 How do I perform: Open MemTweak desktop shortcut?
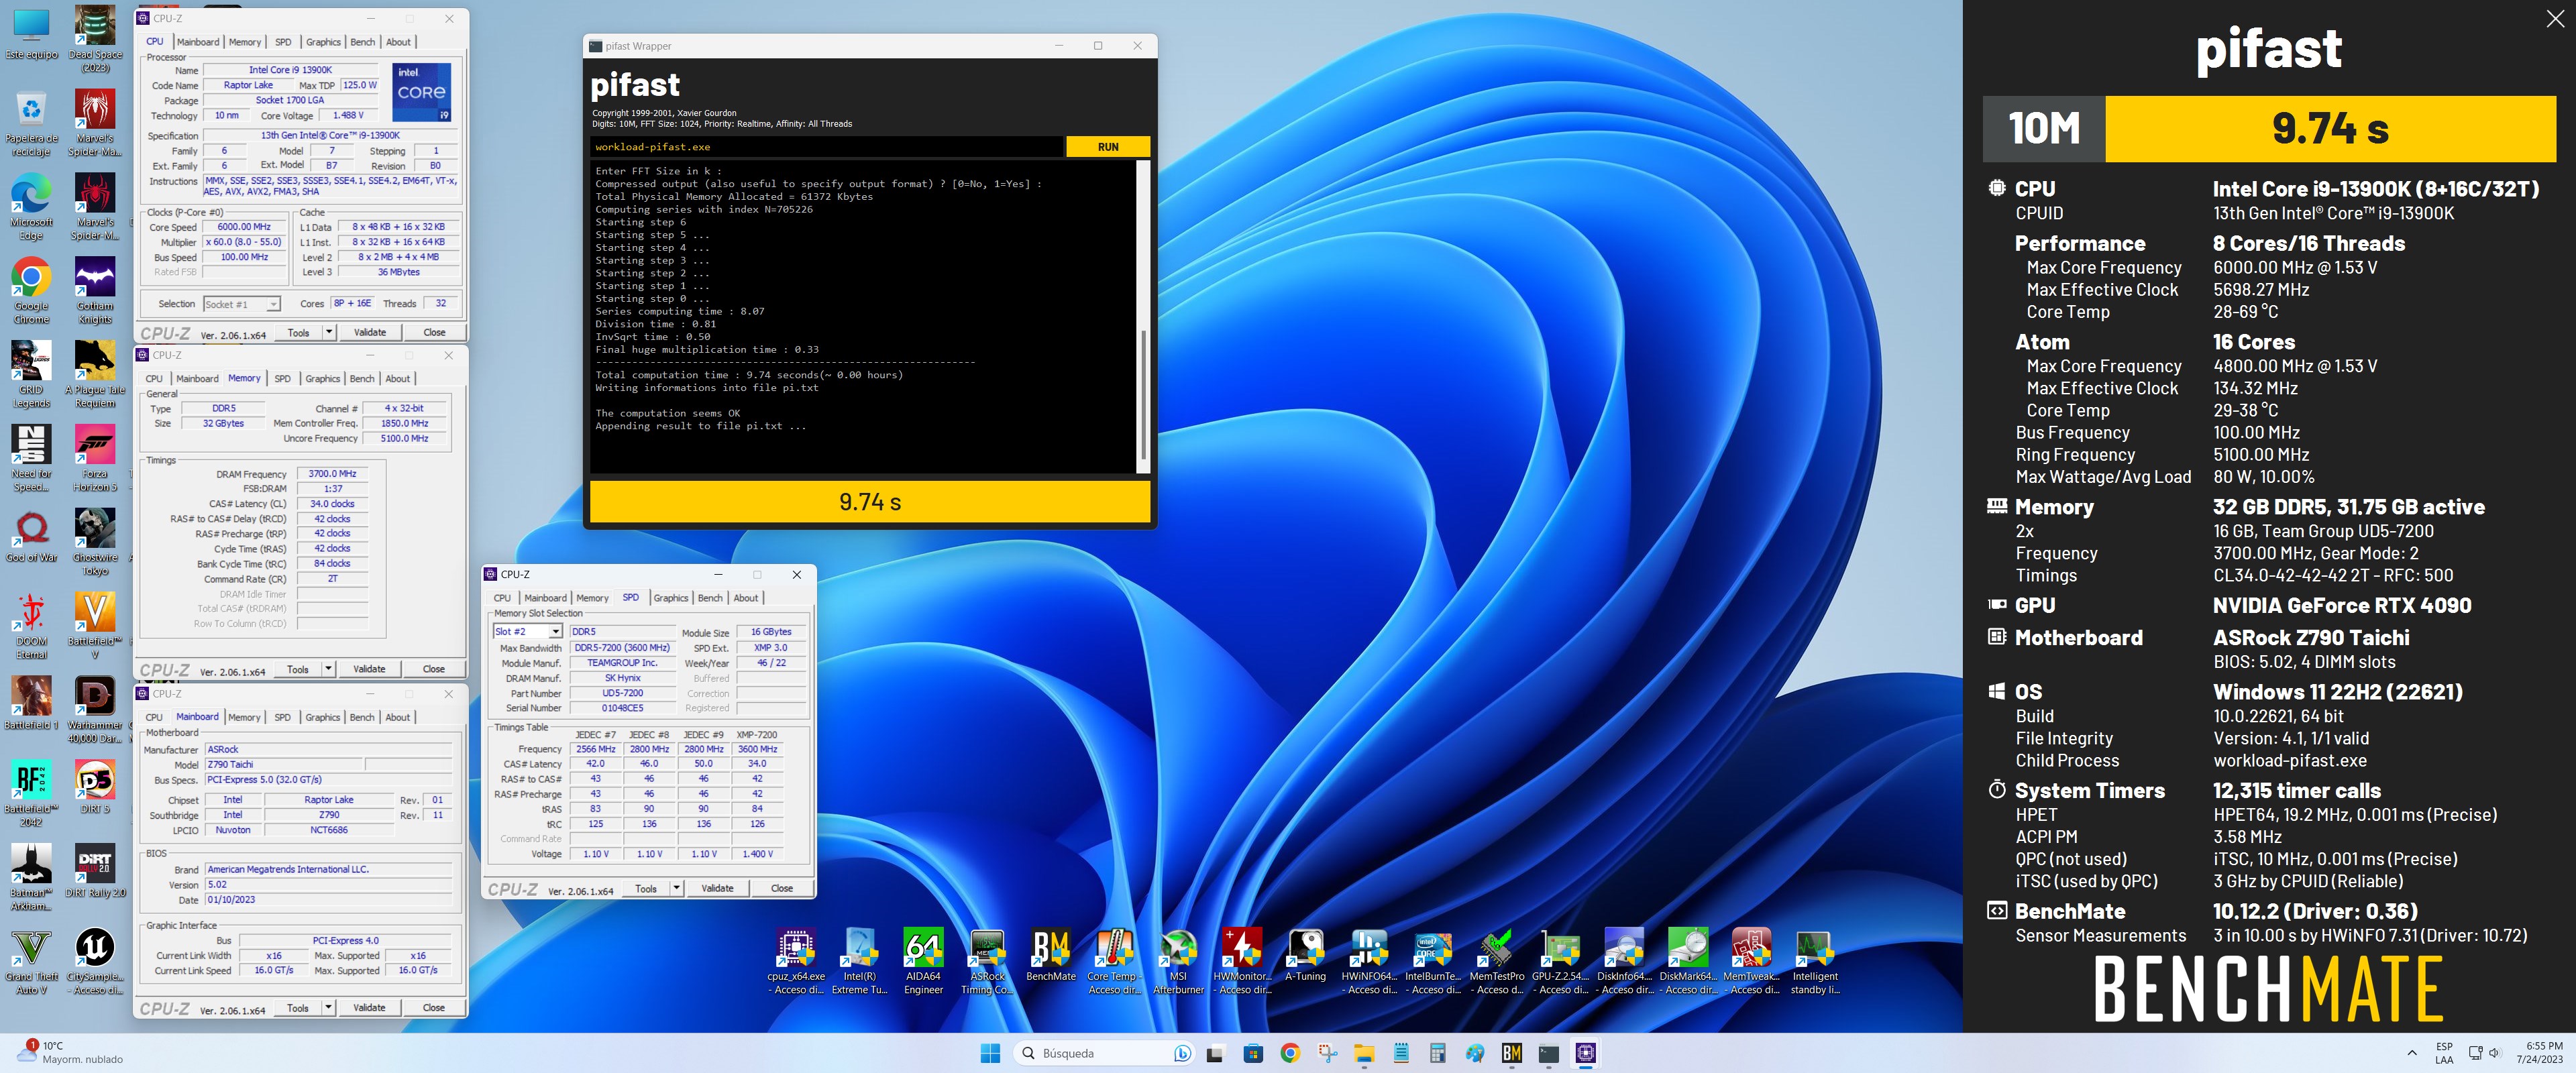pyautogui.click(x=1752, y=961)
